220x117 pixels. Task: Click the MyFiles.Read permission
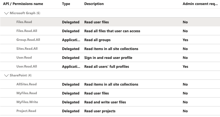[26, 93]
